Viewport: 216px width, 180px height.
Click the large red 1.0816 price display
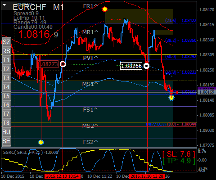34,34
